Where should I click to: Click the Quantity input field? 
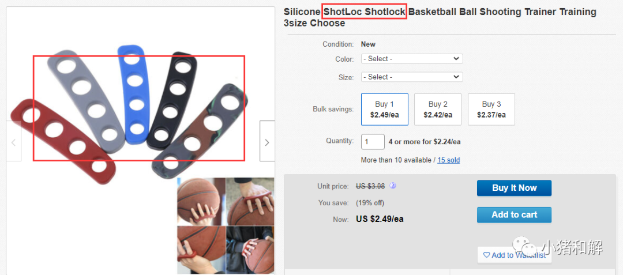coord(373,142)
